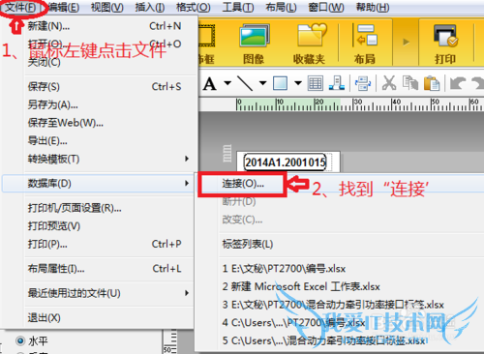Click the table insert icon
Image resolution: width=484 pixels, height=354 pixels.
coord(316,83)
